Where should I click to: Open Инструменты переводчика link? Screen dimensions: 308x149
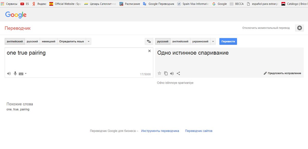(x=160, y=131)
